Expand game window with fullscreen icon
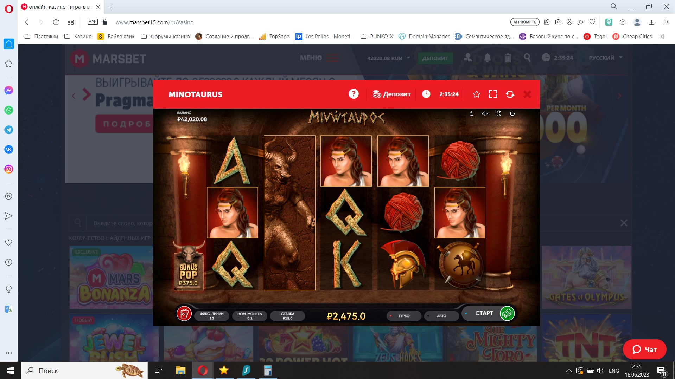This screenshot has height=379, width=675. coord(493,94)
